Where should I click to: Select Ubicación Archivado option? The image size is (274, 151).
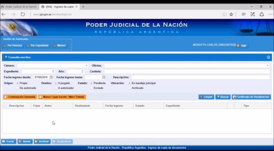[x=129, y=88]
